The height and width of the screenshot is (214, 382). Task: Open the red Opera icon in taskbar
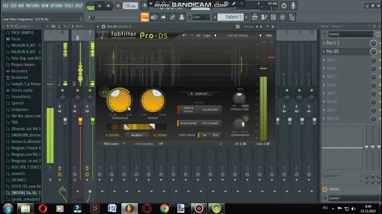click(43, 209)
